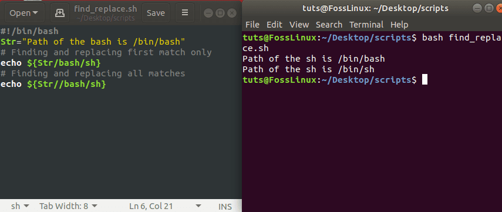Minimize the gedit editor window
Image resolution: width=502 pixels, height=212 pixels.
pyautogui.click(x=208, y=13)
